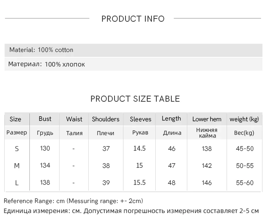Click the weight (kg) column header
This screenshot has height=224, width=266.
coord(244,119)
